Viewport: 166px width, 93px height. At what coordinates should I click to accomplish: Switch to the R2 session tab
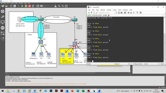click(89, 16)
